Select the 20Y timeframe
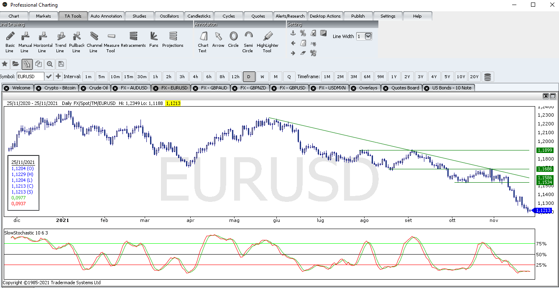The width and height of the screenshot is (559, 288). (x=474, y=76)
